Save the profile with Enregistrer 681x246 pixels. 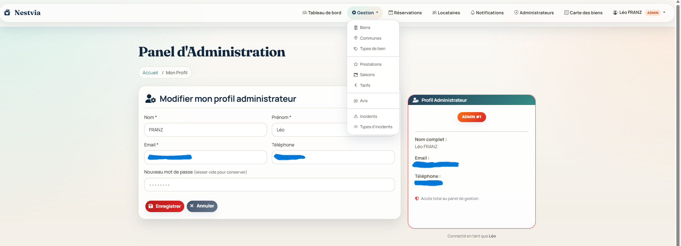coord(165,206)
